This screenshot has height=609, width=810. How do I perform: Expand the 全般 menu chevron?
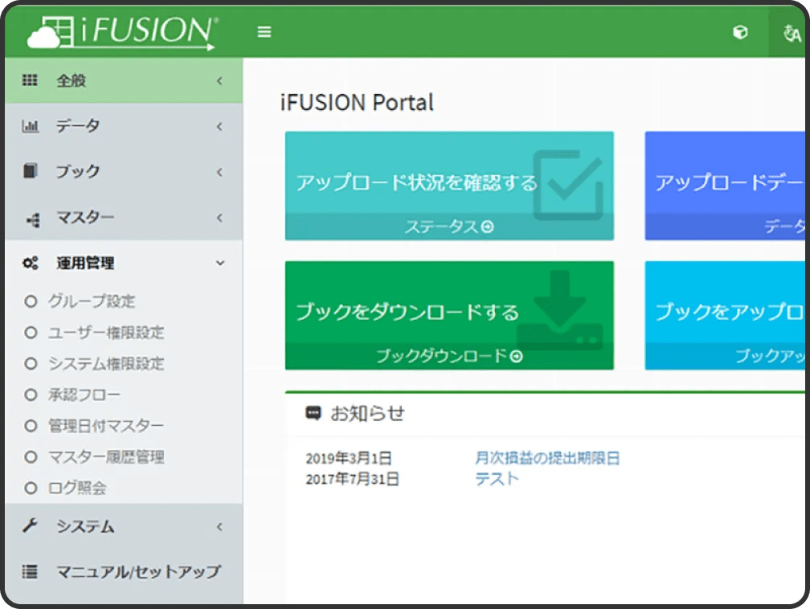click(220, 80)
